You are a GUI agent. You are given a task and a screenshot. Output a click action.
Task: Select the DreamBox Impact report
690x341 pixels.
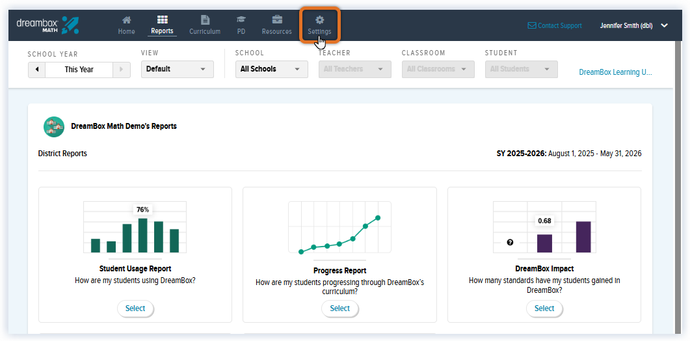(544, 308)
